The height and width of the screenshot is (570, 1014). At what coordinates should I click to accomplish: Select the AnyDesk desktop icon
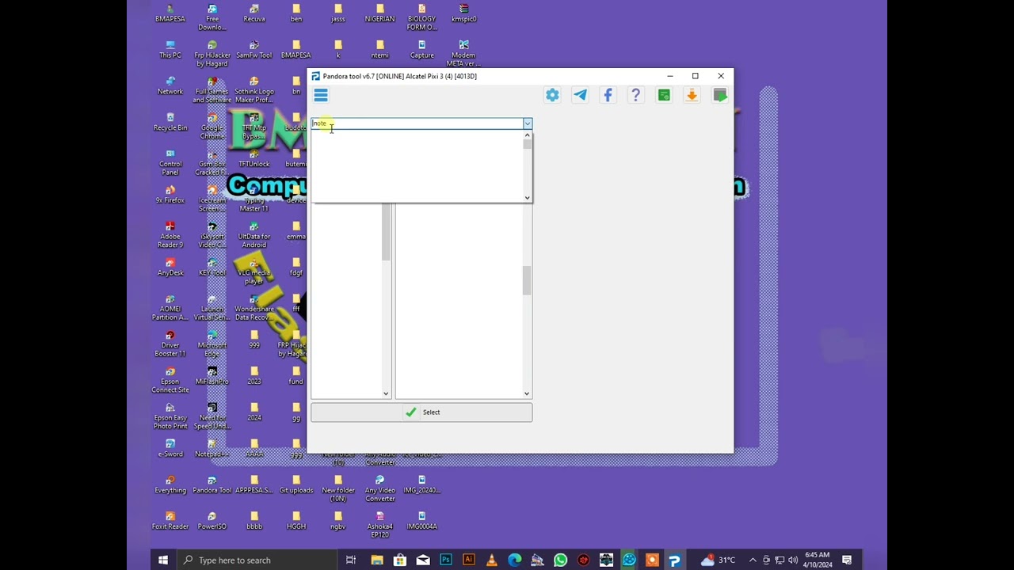170,268
